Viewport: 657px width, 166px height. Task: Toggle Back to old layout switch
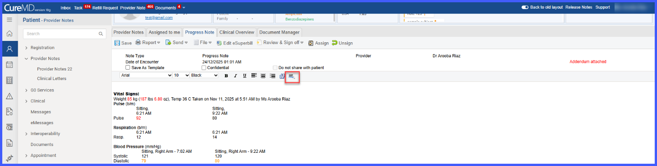click(x=525, y=7)
